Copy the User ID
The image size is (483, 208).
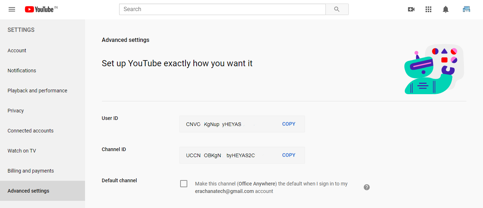pos(289,124)
